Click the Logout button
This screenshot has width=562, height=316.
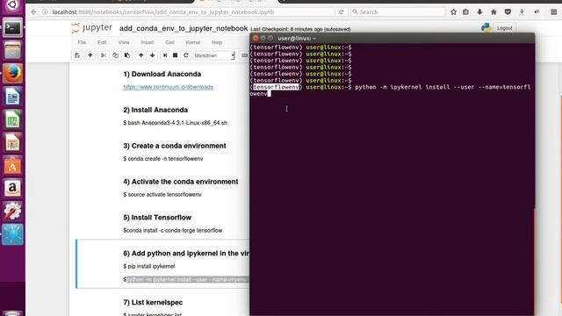pos(504,28)
